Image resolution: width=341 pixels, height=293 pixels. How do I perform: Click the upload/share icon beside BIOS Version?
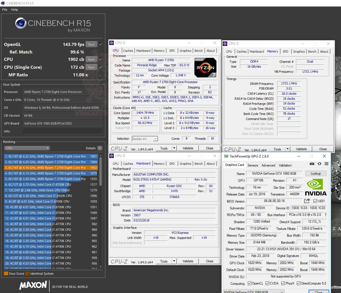click(307, 201)
